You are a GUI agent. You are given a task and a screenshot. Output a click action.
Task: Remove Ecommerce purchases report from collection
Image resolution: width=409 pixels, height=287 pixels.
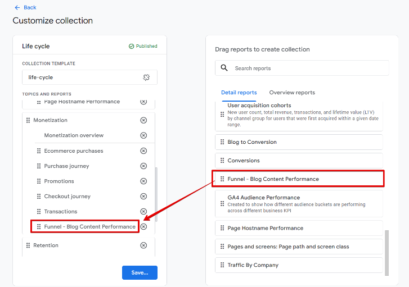click(143, 151)
